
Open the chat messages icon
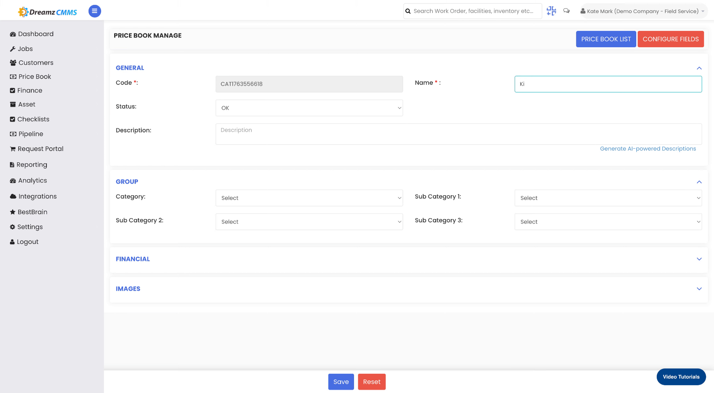566,11
